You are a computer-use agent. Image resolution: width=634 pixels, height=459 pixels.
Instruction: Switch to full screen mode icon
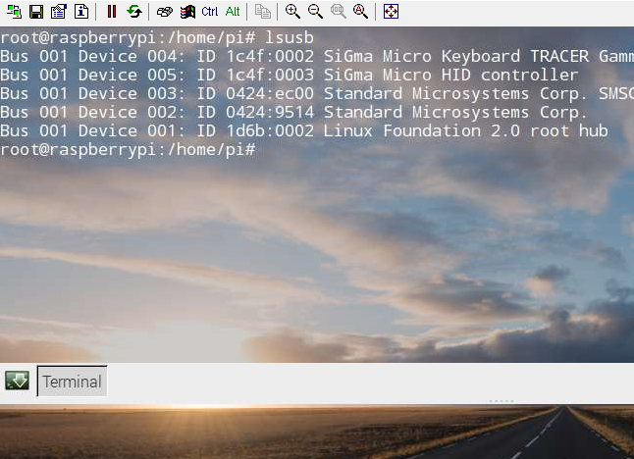(391, 12)
